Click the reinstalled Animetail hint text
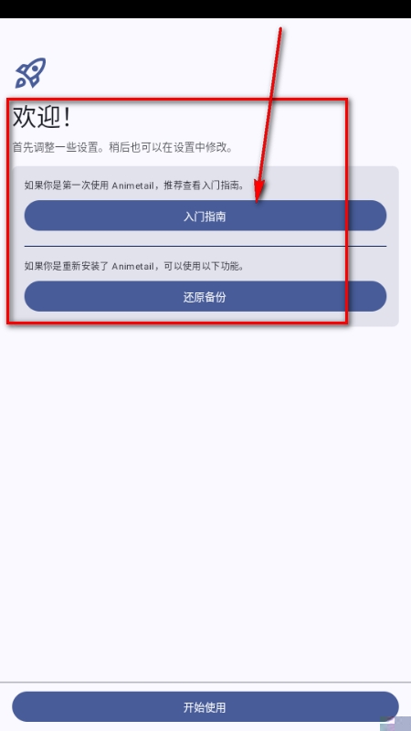411x731 pixels. pyautogui.click(x=134, y=267)
